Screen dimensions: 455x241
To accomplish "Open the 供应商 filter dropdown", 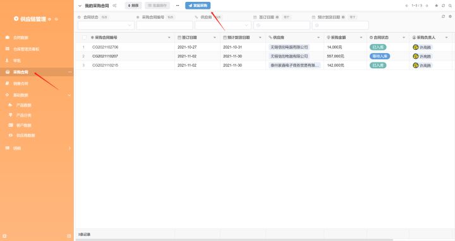I will point(223,25).
